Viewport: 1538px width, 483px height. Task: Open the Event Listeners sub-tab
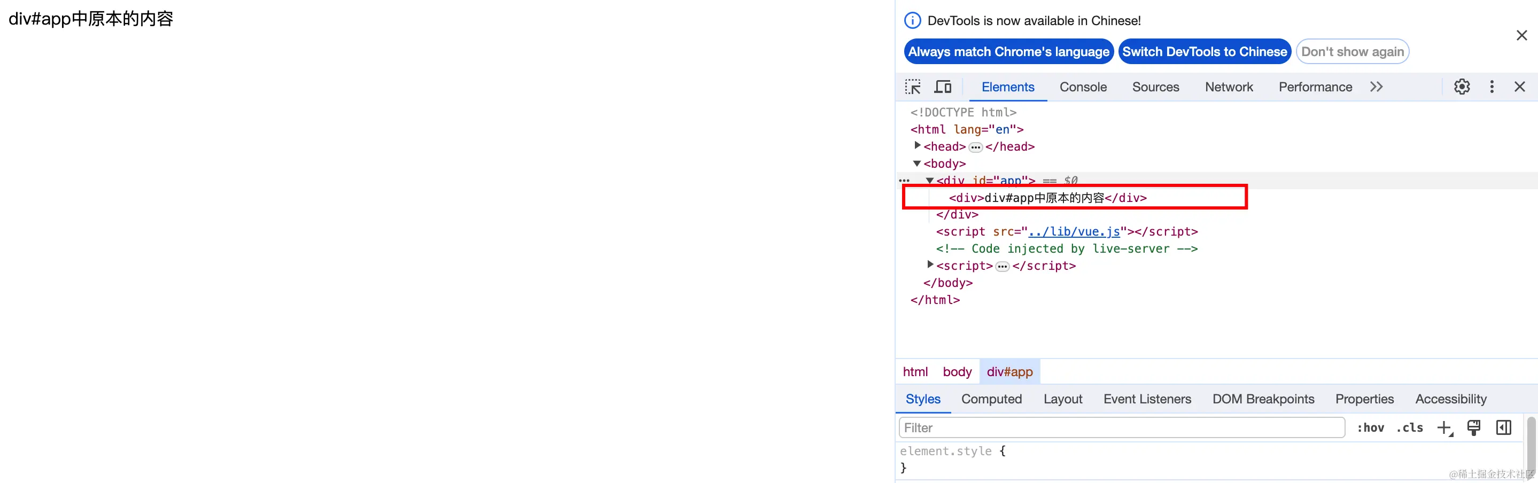[x=1147, y=399]
